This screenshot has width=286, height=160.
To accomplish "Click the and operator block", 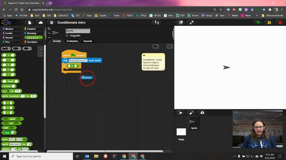I will click(13, 119).
